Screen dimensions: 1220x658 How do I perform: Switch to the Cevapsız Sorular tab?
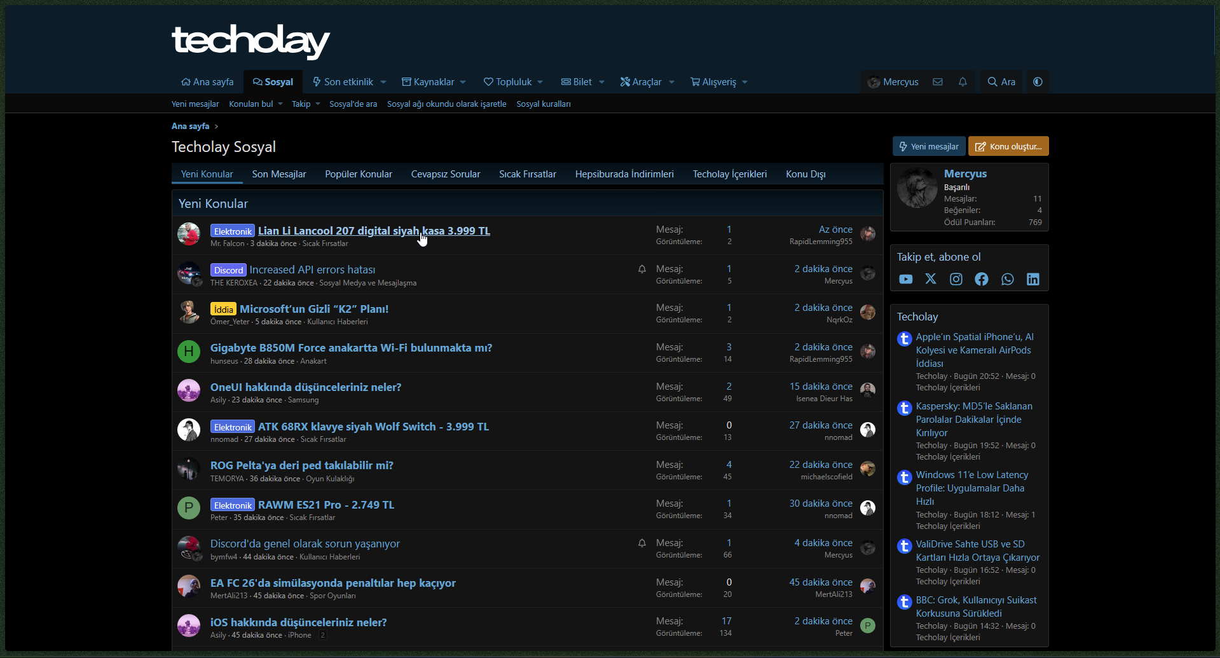pyautogui.click(x=446, y=174)
